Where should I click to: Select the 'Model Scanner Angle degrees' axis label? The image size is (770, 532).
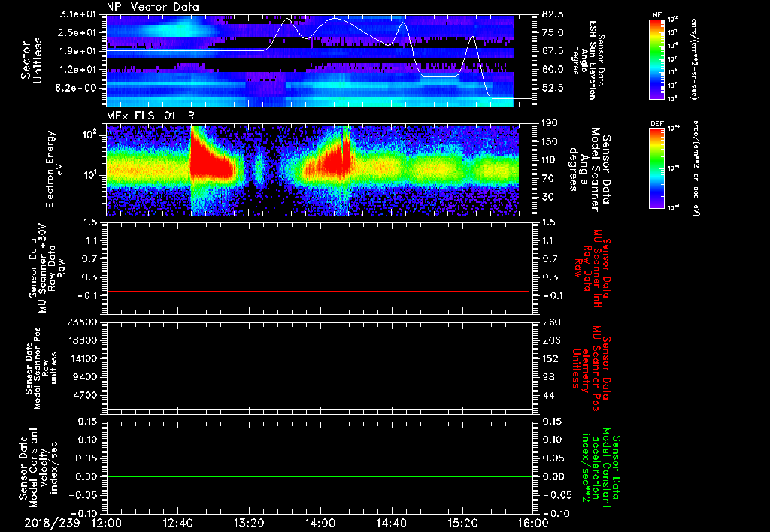click(590, 170)
